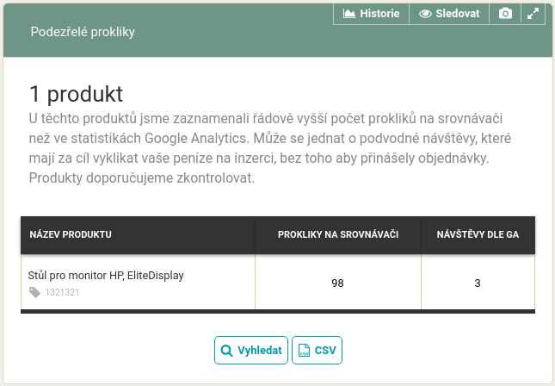Download data with the CSV button
Screen dimensions: 555x386
[x=317, y=350]
